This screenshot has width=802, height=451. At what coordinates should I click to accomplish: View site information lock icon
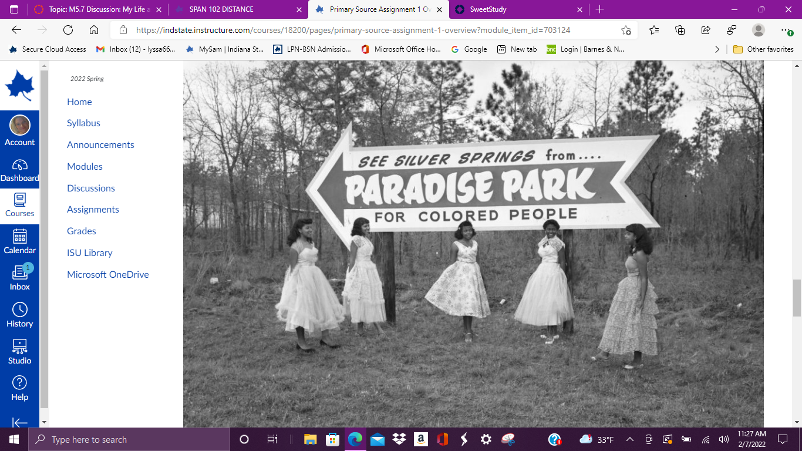click(123, 30)
